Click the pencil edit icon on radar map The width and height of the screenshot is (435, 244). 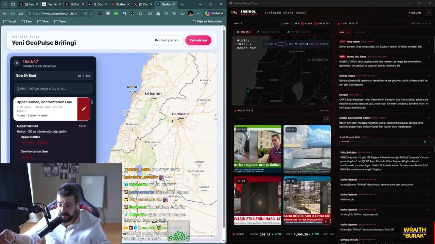(x=325, y=98)
